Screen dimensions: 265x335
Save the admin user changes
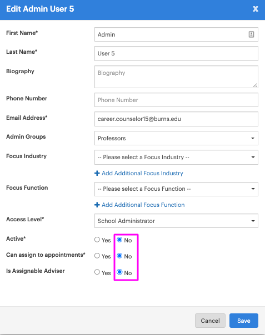click(244, 321)
